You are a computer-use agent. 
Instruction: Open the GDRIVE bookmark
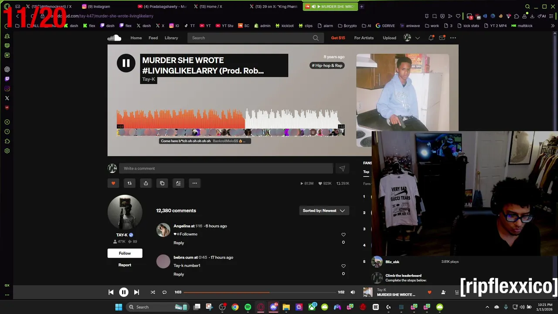coord(385,26)
